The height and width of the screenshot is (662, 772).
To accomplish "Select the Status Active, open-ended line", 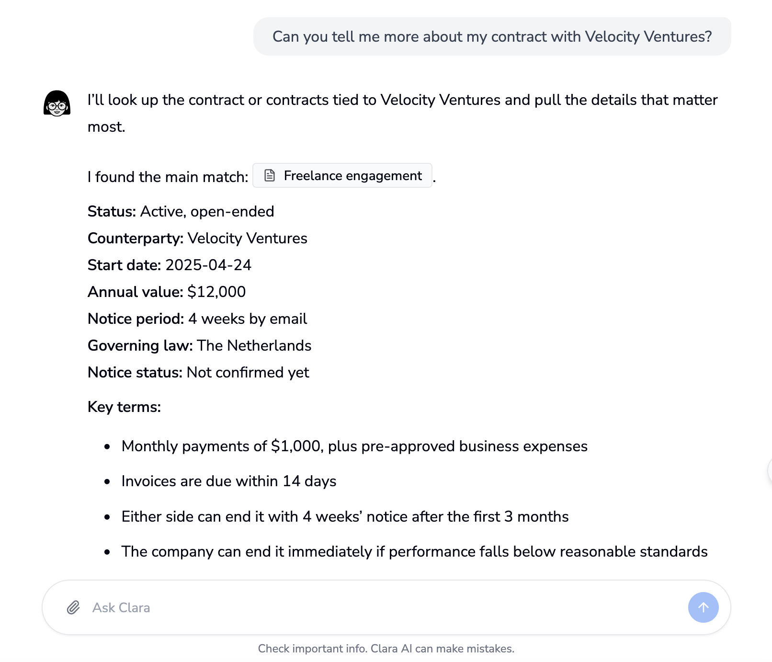I will coord(181,211).
